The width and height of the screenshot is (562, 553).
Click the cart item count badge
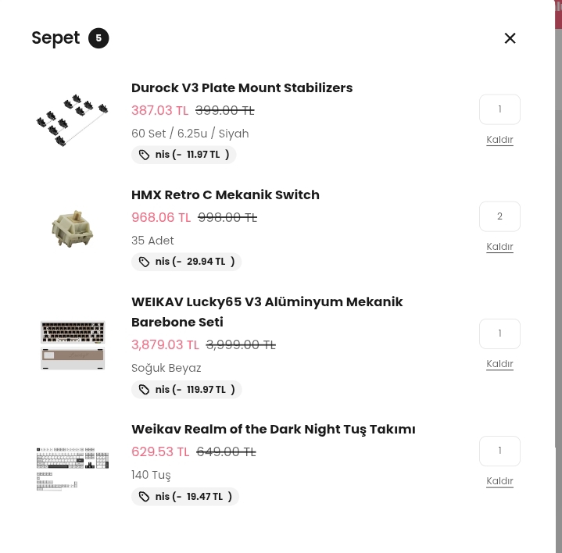coord(98,38)
